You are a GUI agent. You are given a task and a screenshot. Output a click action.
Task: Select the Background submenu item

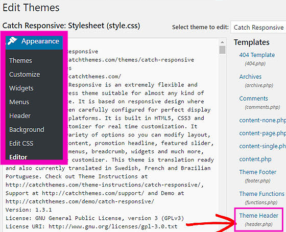[x=27, y=130]
